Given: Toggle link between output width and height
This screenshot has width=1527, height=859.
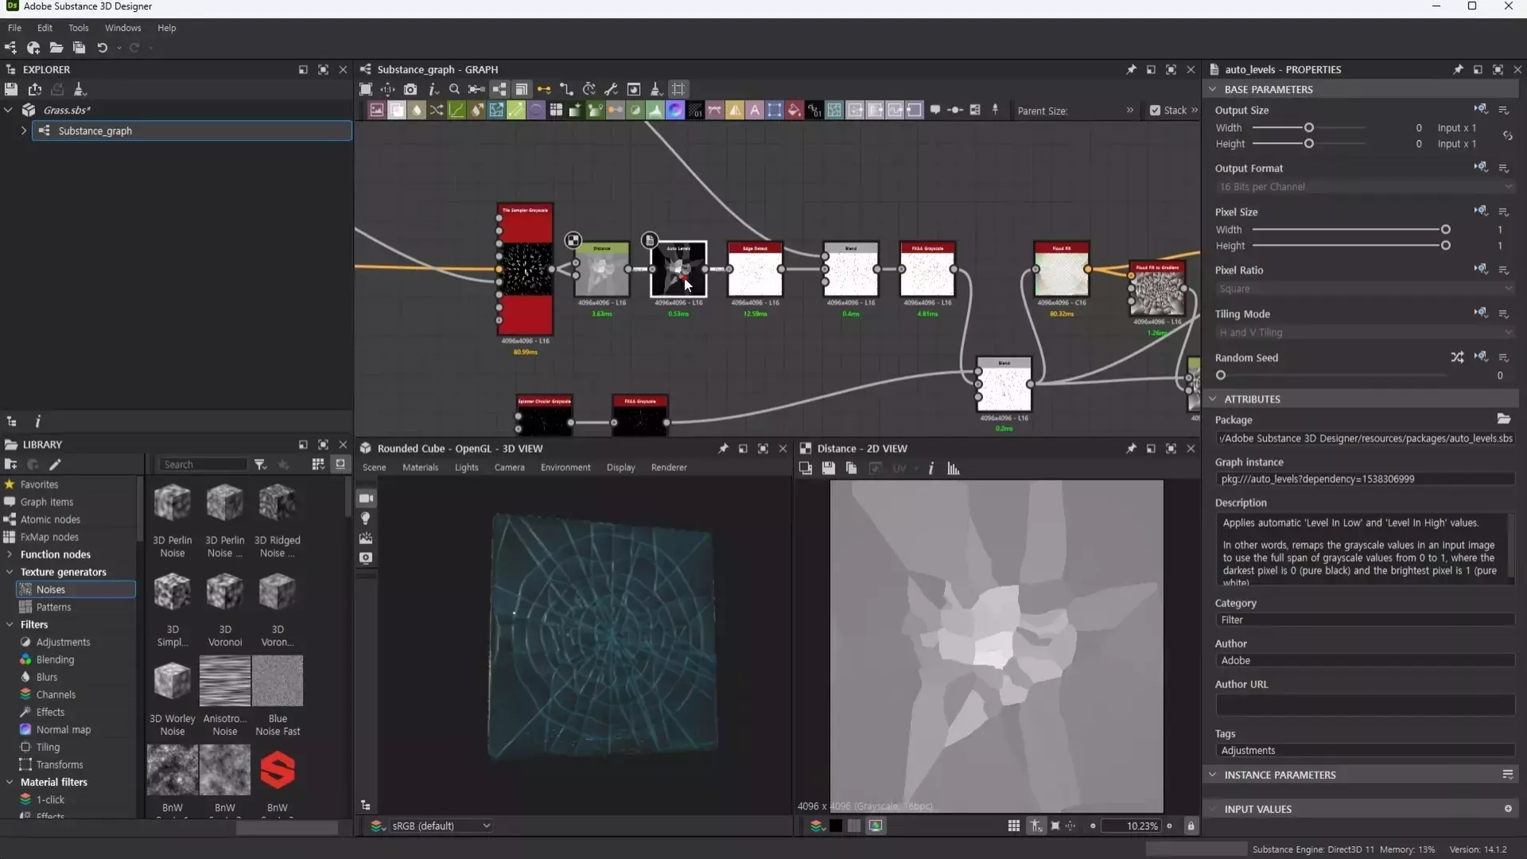Looking at the screenshot, I should [1508, 136].
